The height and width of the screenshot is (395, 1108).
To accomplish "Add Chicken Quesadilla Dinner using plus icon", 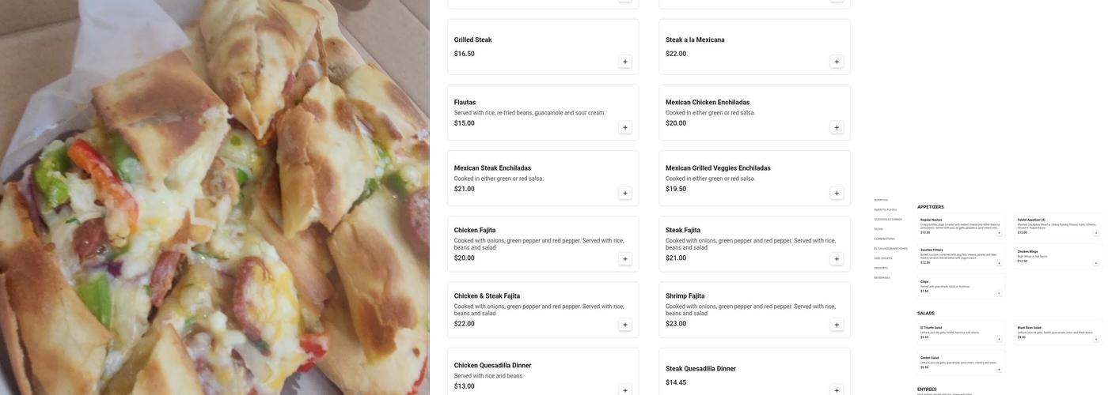I will tap(624, 390).
